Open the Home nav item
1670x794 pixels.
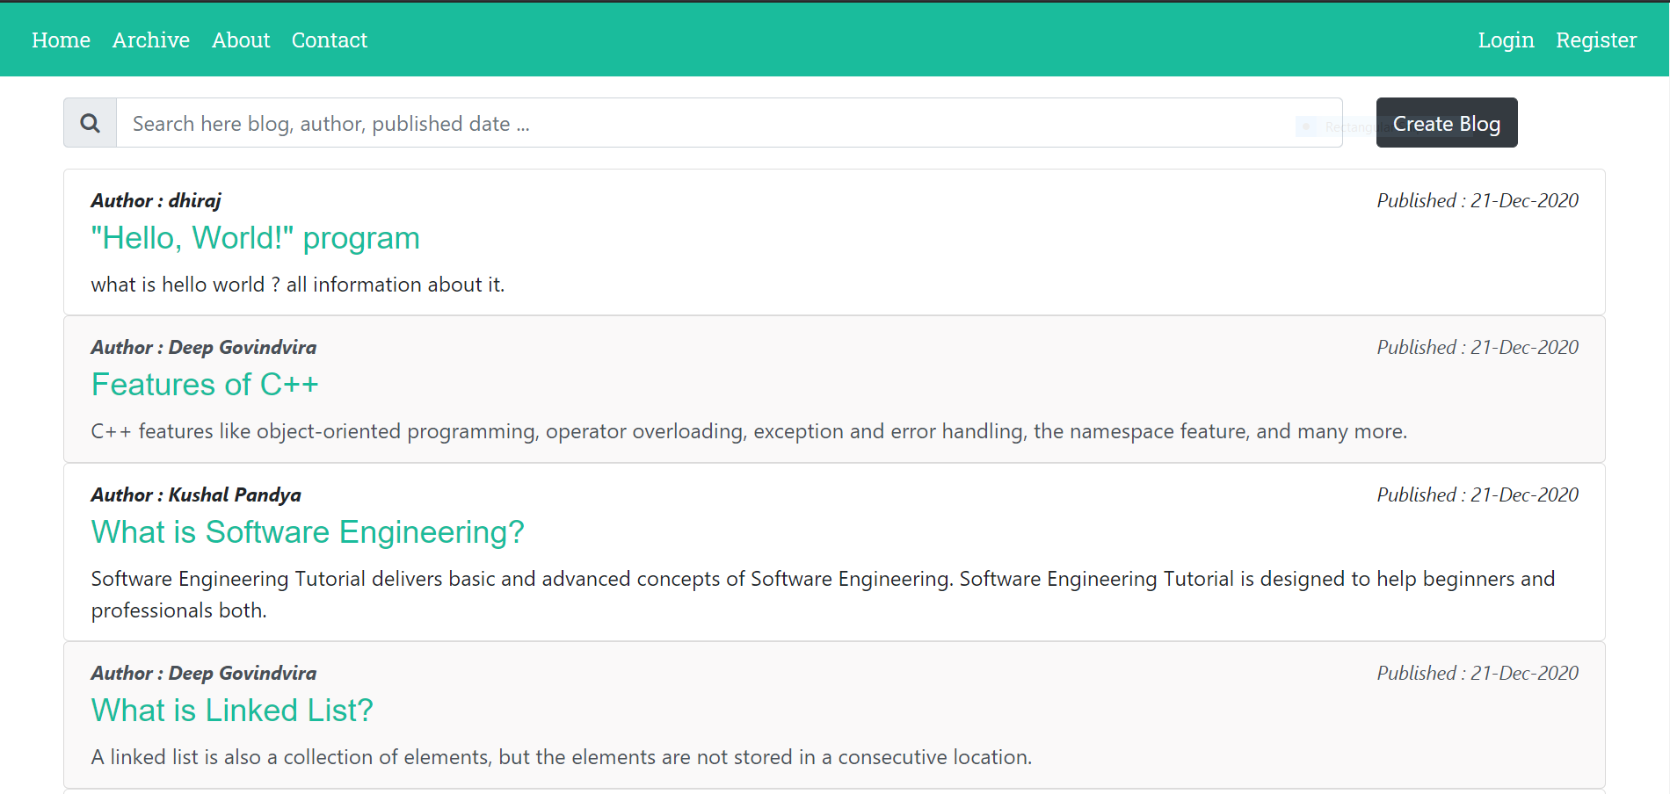pyautogui.click(x=61, y=40)
